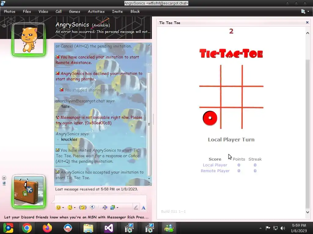Open the Files menu
The image size is (313, 234).
tap(27, 12)
